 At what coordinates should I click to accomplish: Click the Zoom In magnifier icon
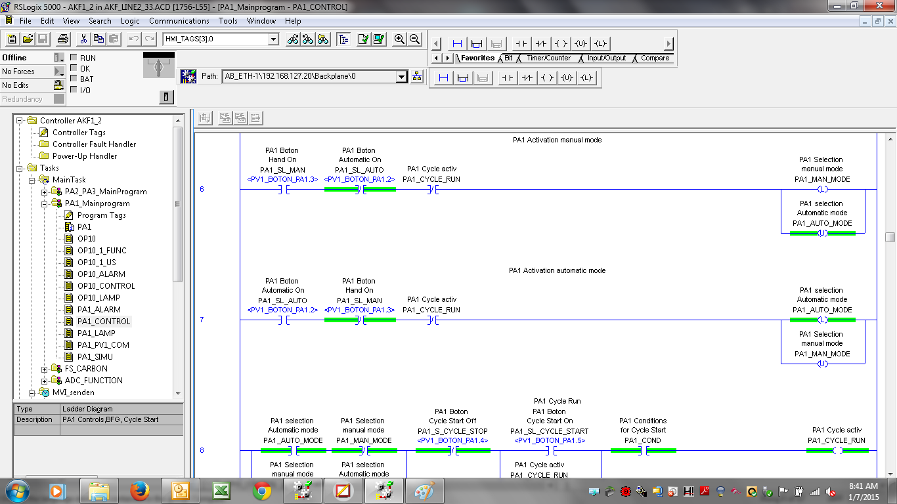(x=399, y=39)
